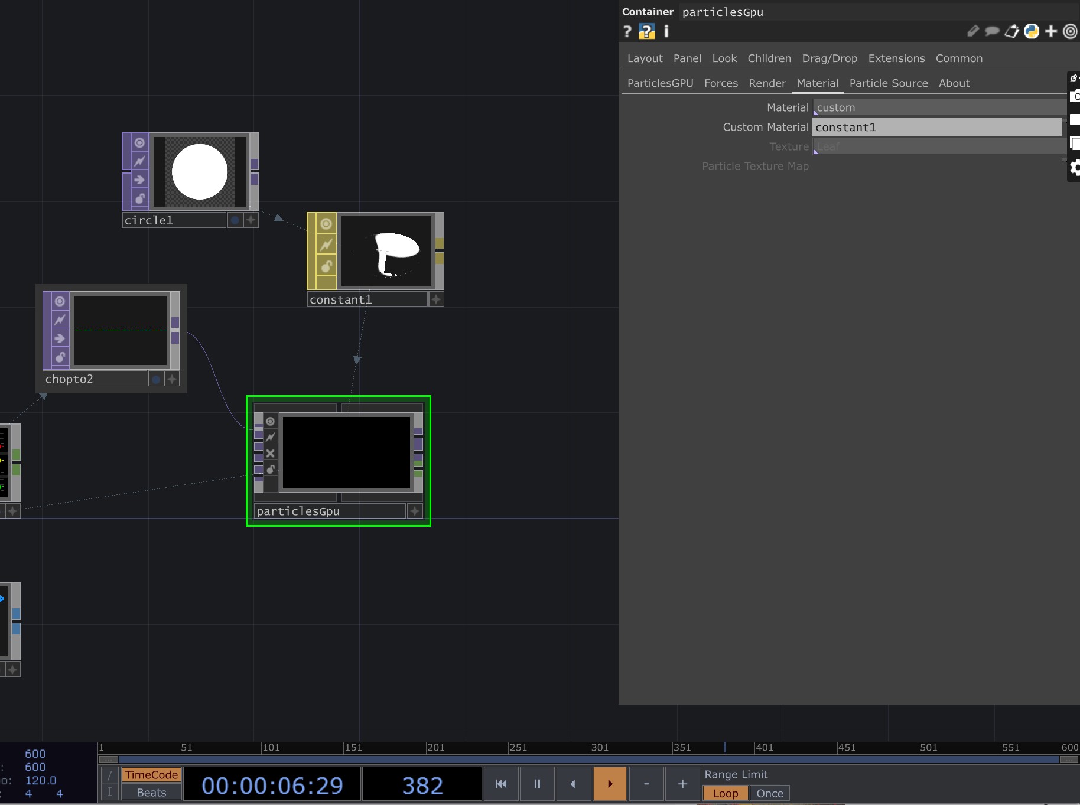Toggle TimeCode display mode
The height and width of the screenshot is (805, 1080).
point(151,774)
